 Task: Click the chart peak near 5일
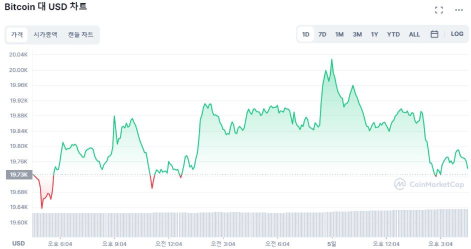pos(331,60)
